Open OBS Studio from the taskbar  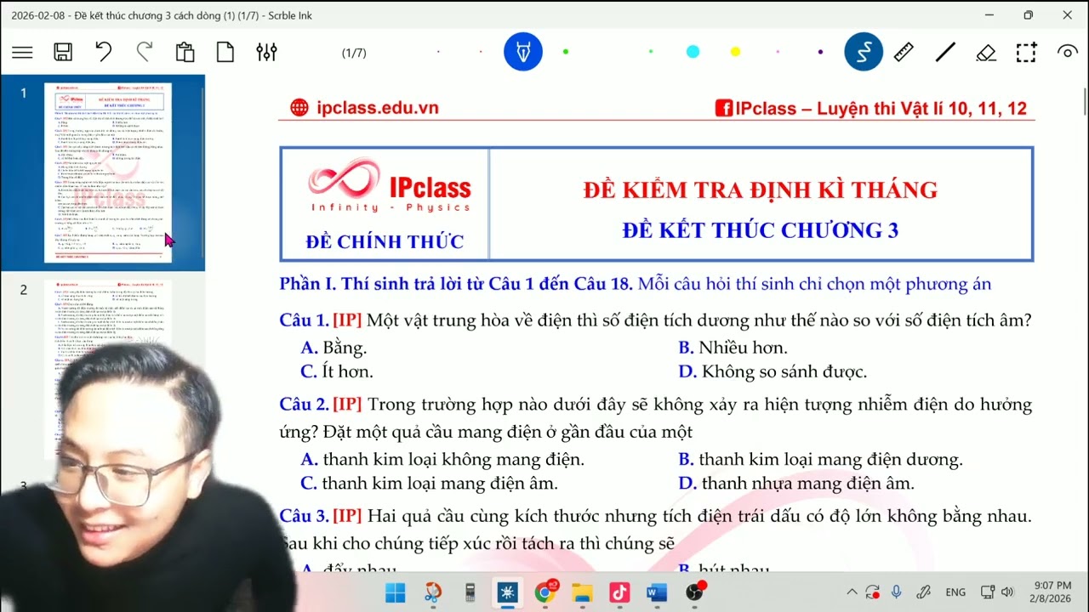click(694, 592)
